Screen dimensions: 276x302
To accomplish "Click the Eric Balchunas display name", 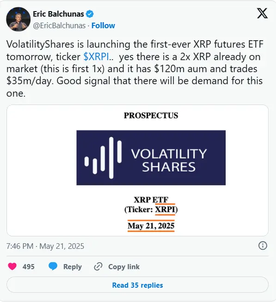I will [58, 14].
